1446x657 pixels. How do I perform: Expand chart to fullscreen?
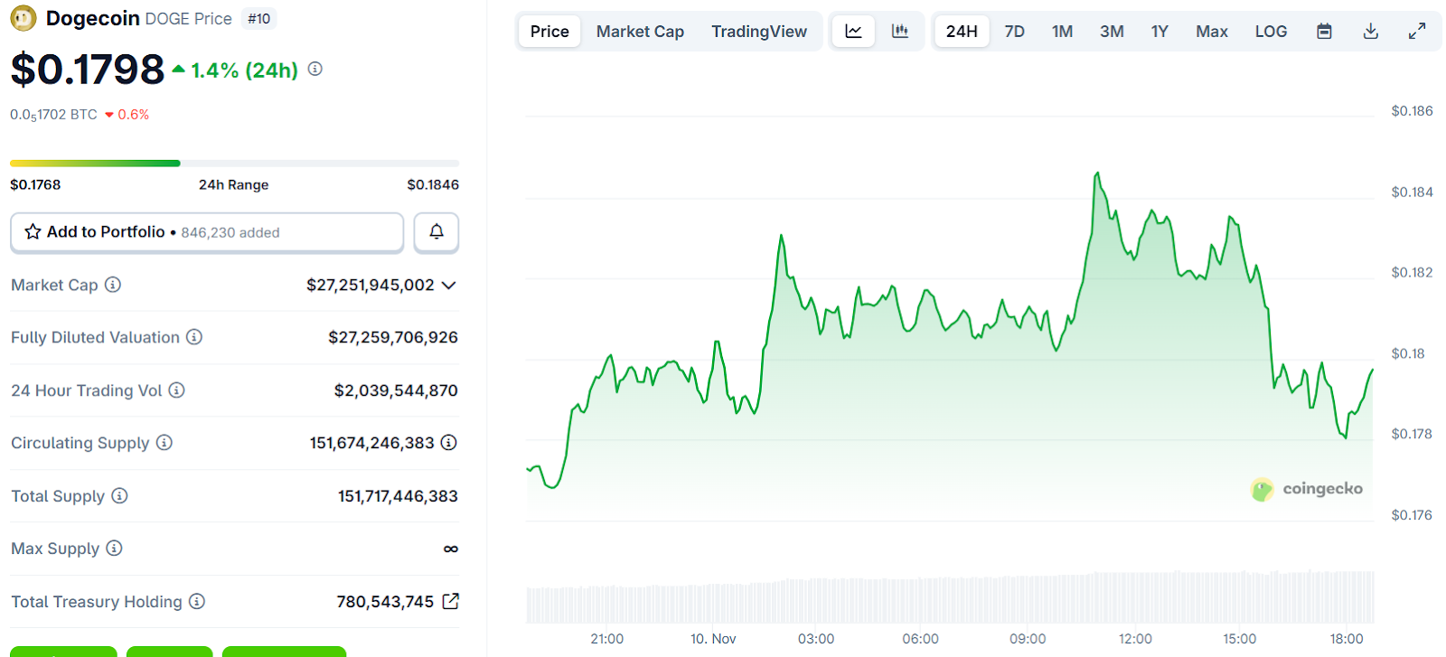1417,32
